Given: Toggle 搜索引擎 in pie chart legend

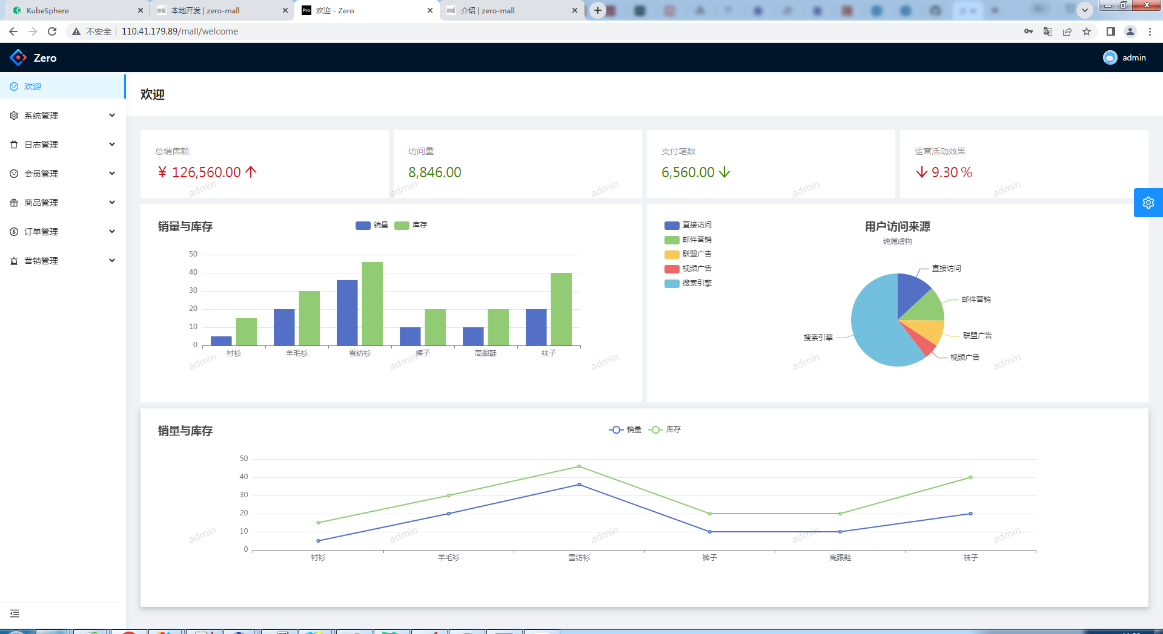Looking at the screenshot, I should pyautogui.click(x=688, y=283).
